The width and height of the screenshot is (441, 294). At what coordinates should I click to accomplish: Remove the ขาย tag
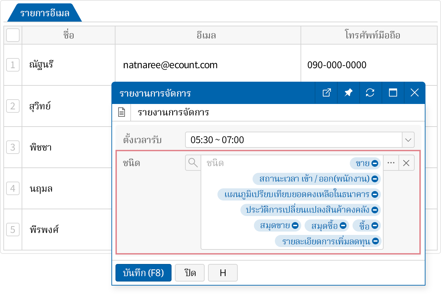tap(374, 163)
